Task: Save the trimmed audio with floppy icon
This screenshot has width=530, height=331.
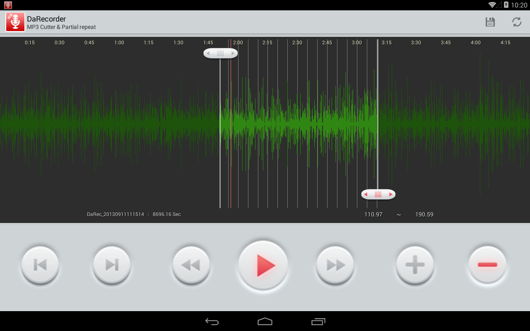Action: point(490,22)
